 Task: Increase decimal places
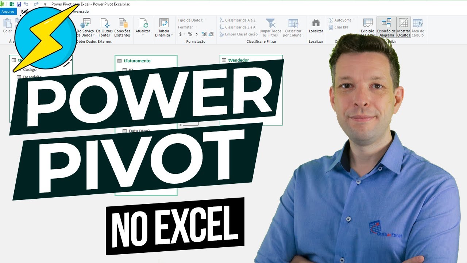[x=204, y=34]
